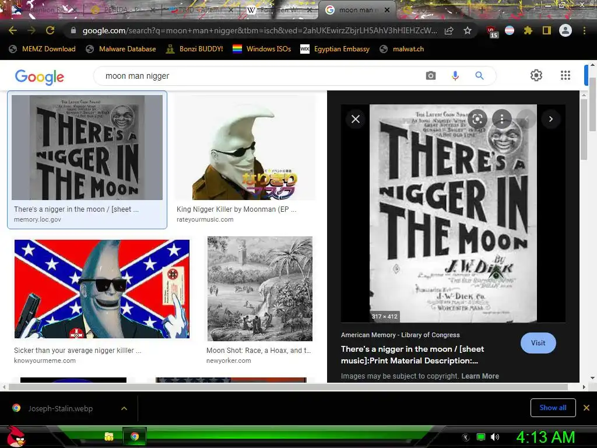Expand the Joseph-Stalin.webp download options chevron
Image resolution: width=597 pixels, height=448 pixels.
click(x=124, y=408)
